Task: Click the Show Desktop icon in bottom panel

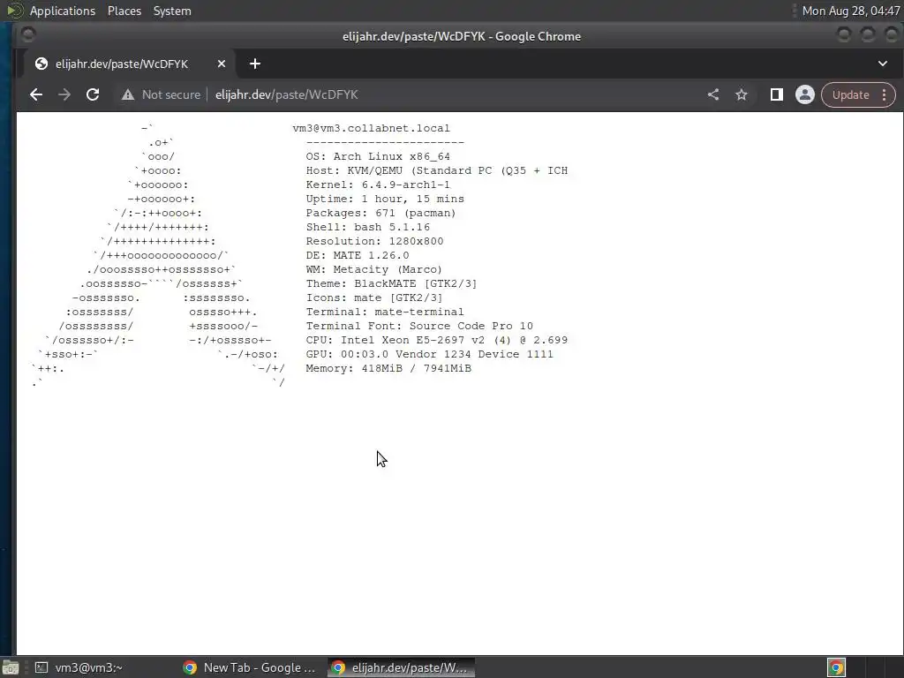Action: [x=11, y=667]
